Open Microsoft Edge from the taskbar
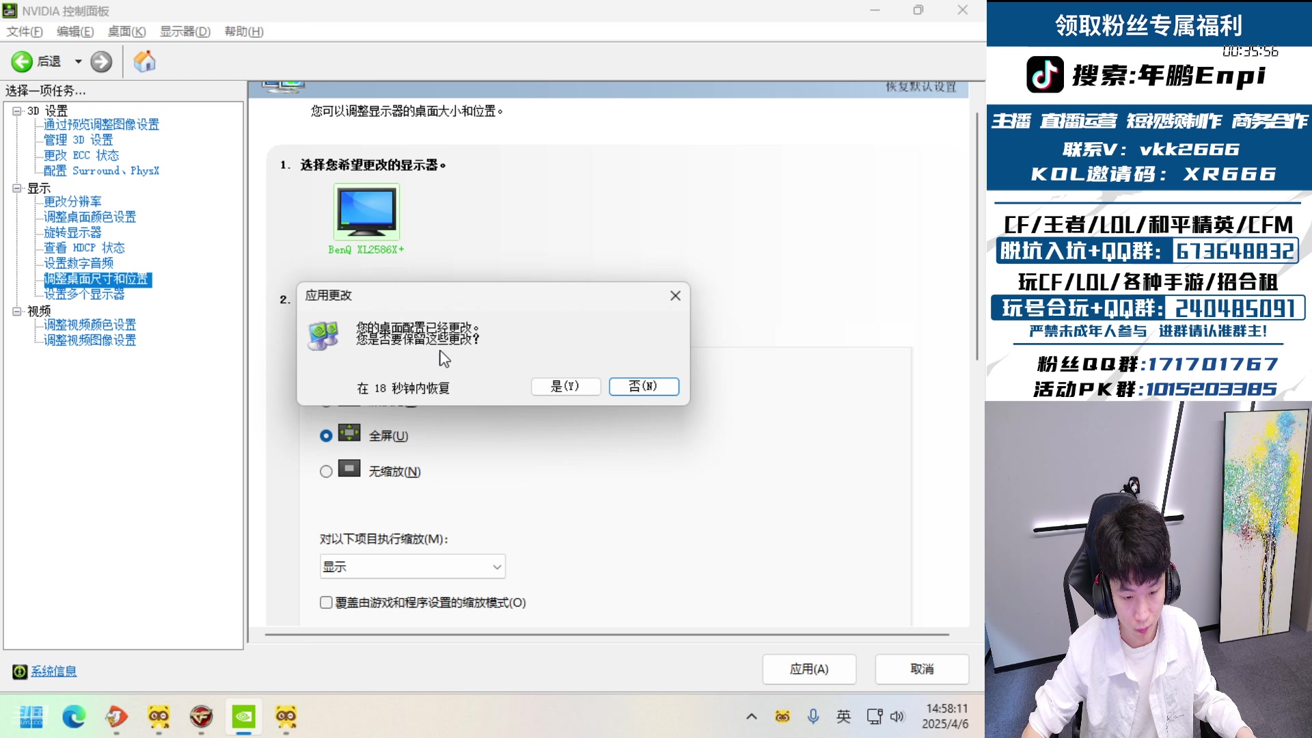 coord(74,717)
